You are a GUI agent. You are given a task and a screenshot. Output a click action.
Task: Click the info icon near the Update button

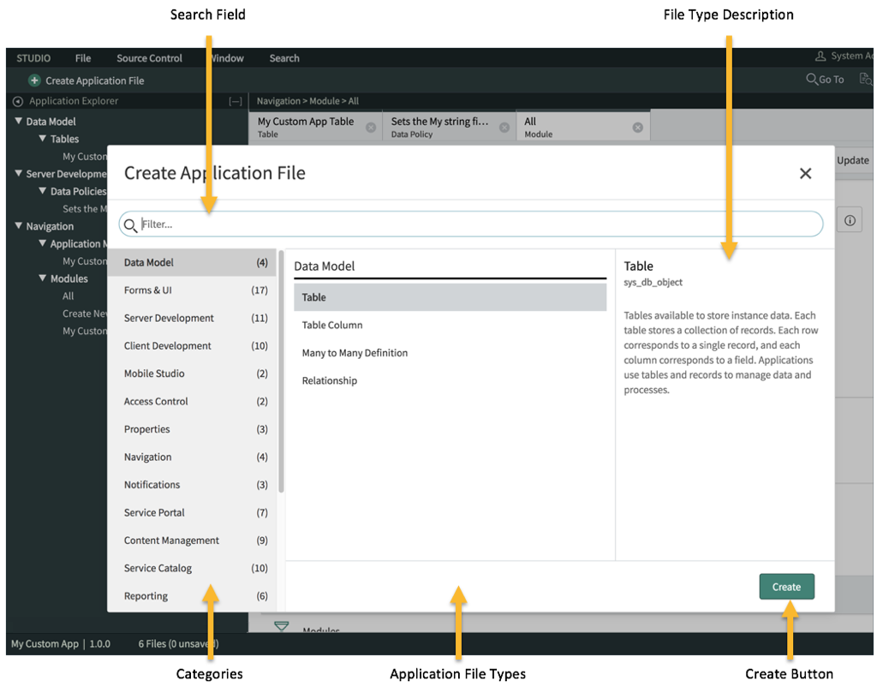click(850, 220)
